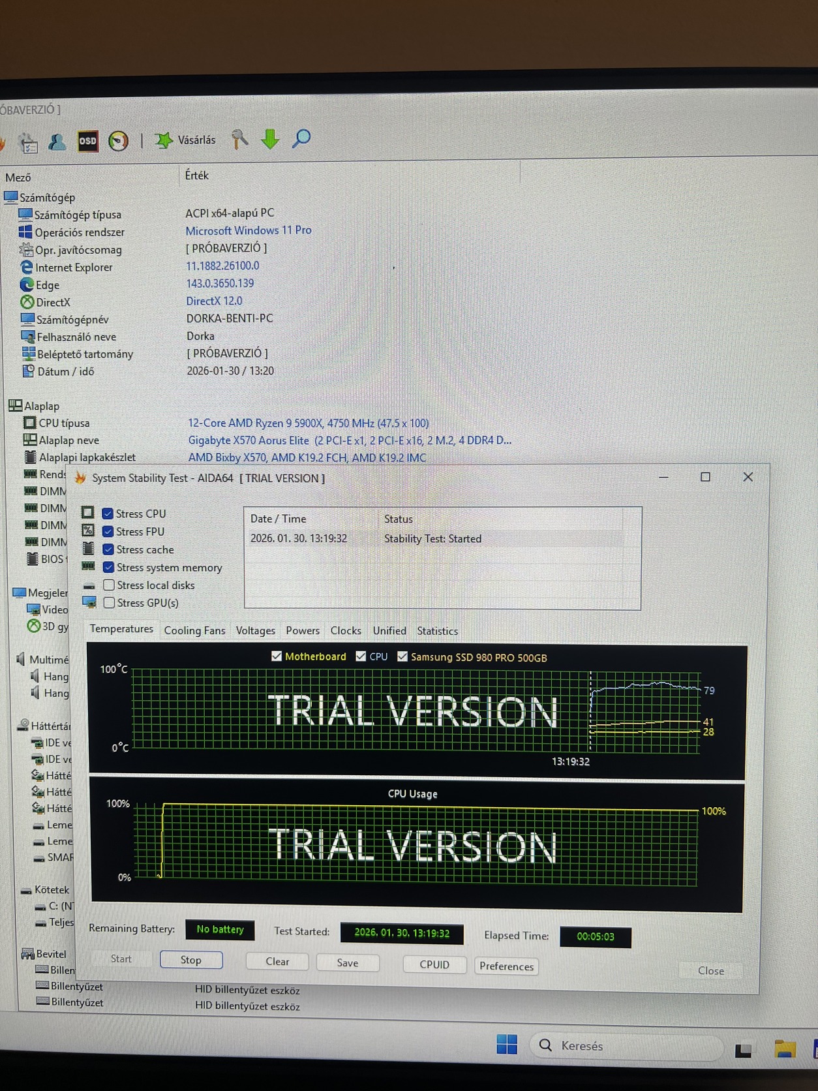Click the CPU típusa row icon
The image size is (818, 1091).
click(x=30, y=423)
